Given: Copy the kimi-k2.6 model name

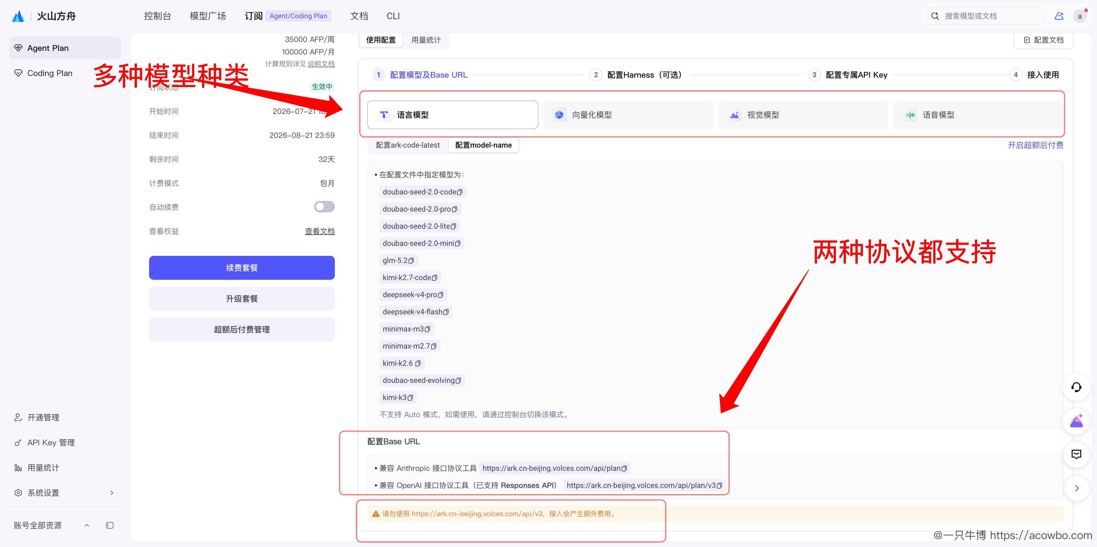Looking at the screenshot, I should pyautogui.click(x=418, y=363).
